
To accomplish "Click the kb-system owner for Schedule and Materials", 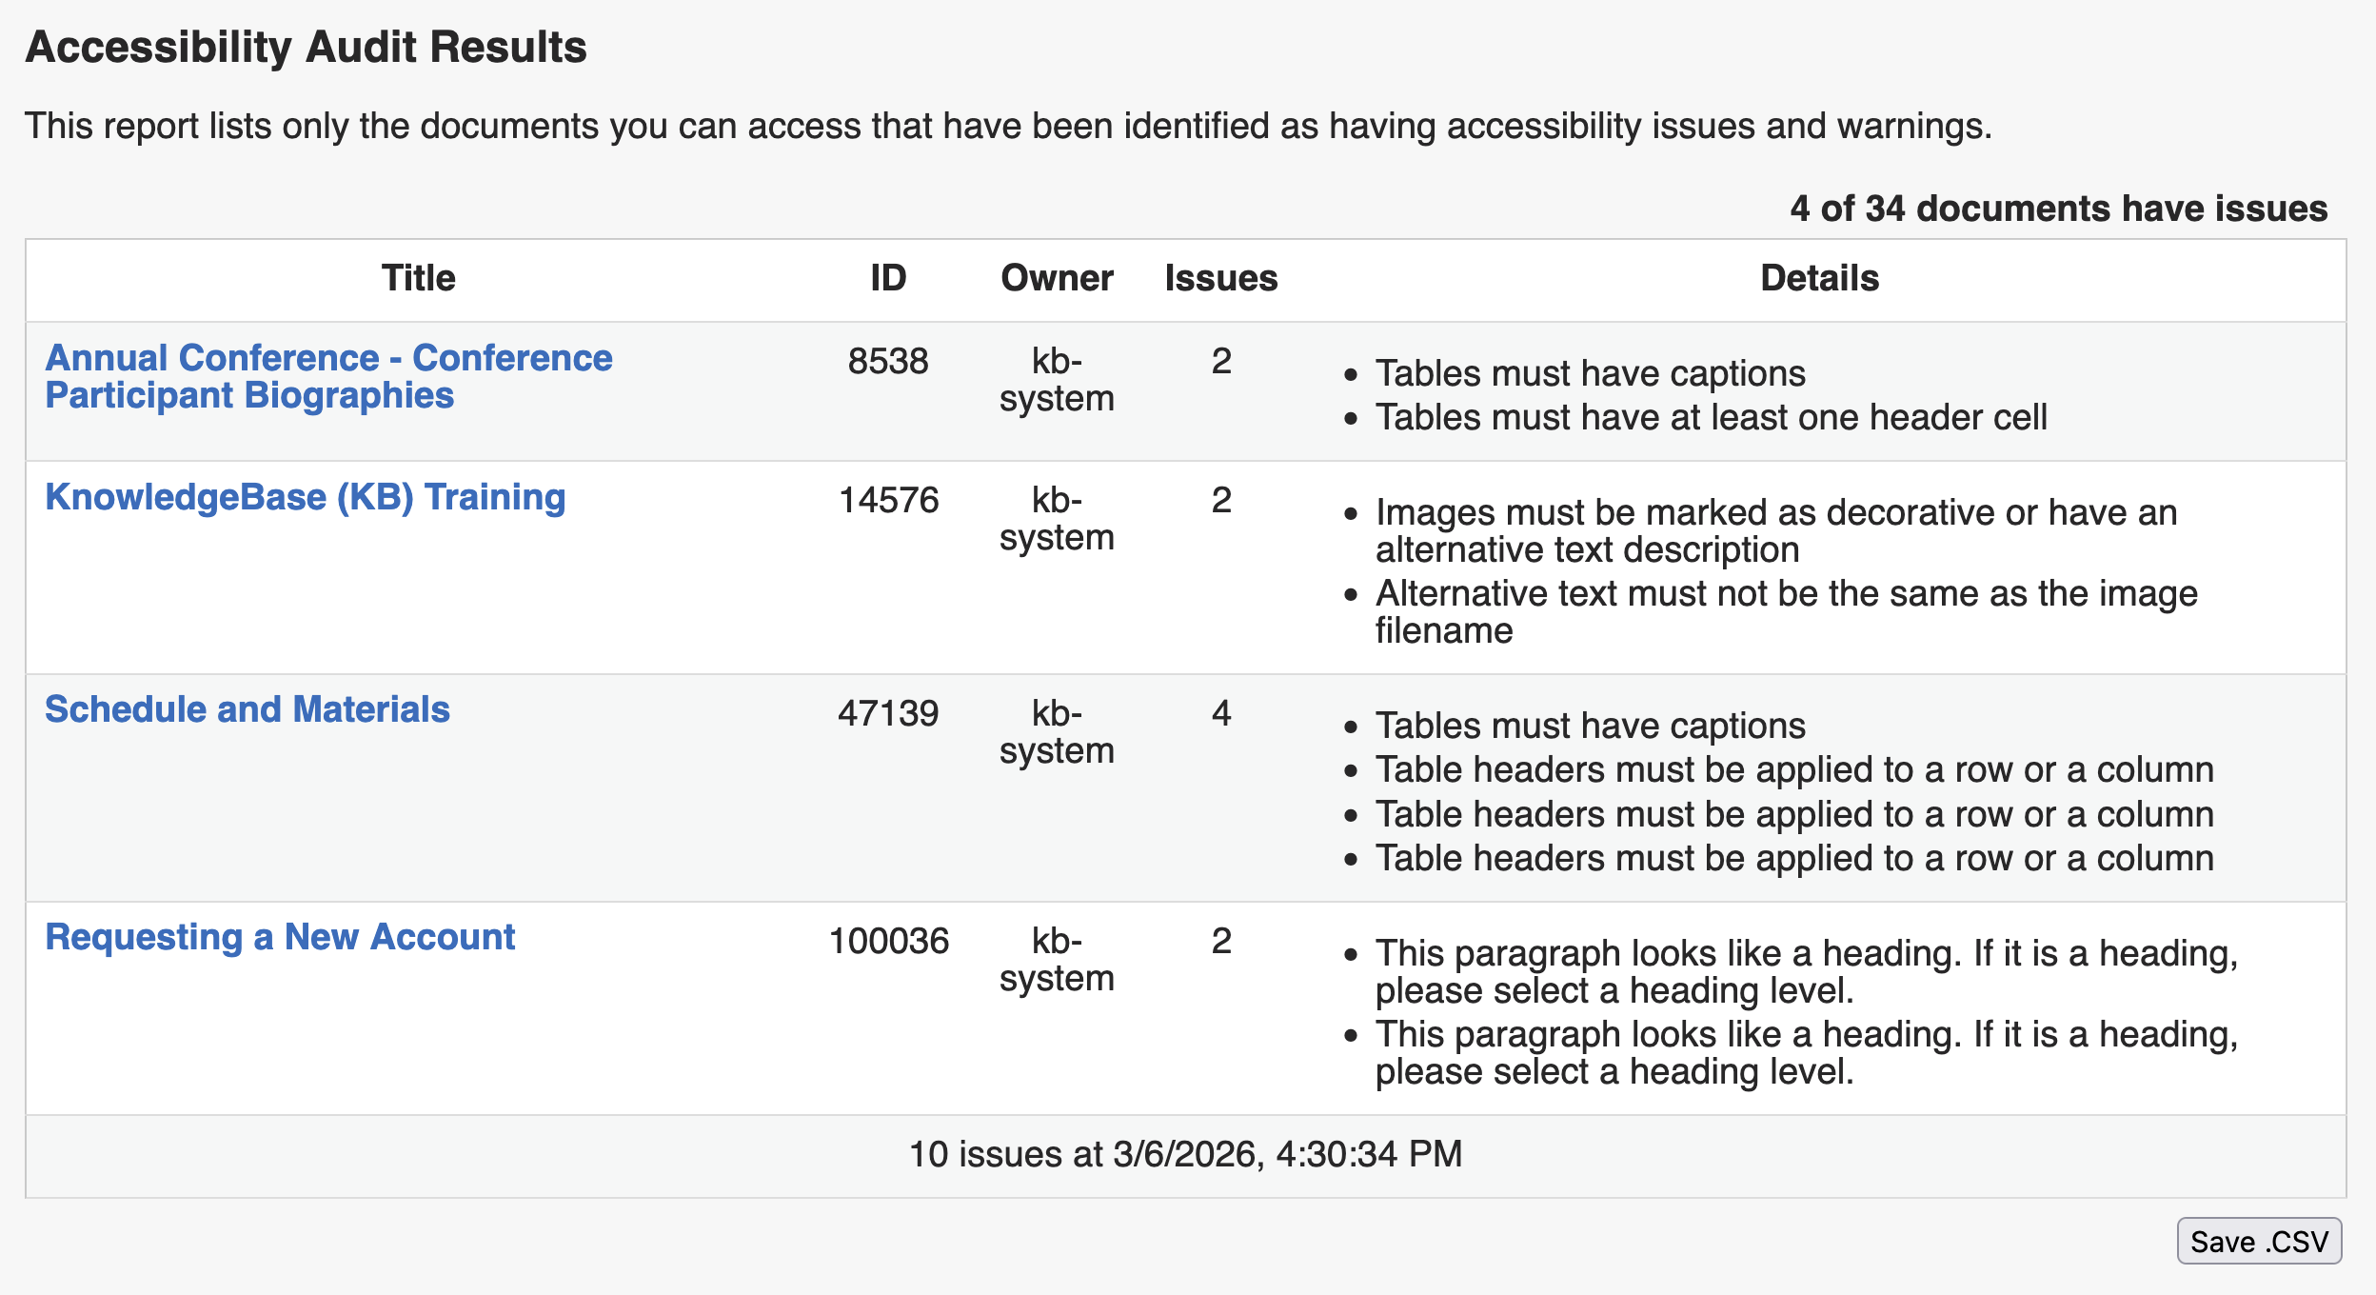I will coord(1057,729).
